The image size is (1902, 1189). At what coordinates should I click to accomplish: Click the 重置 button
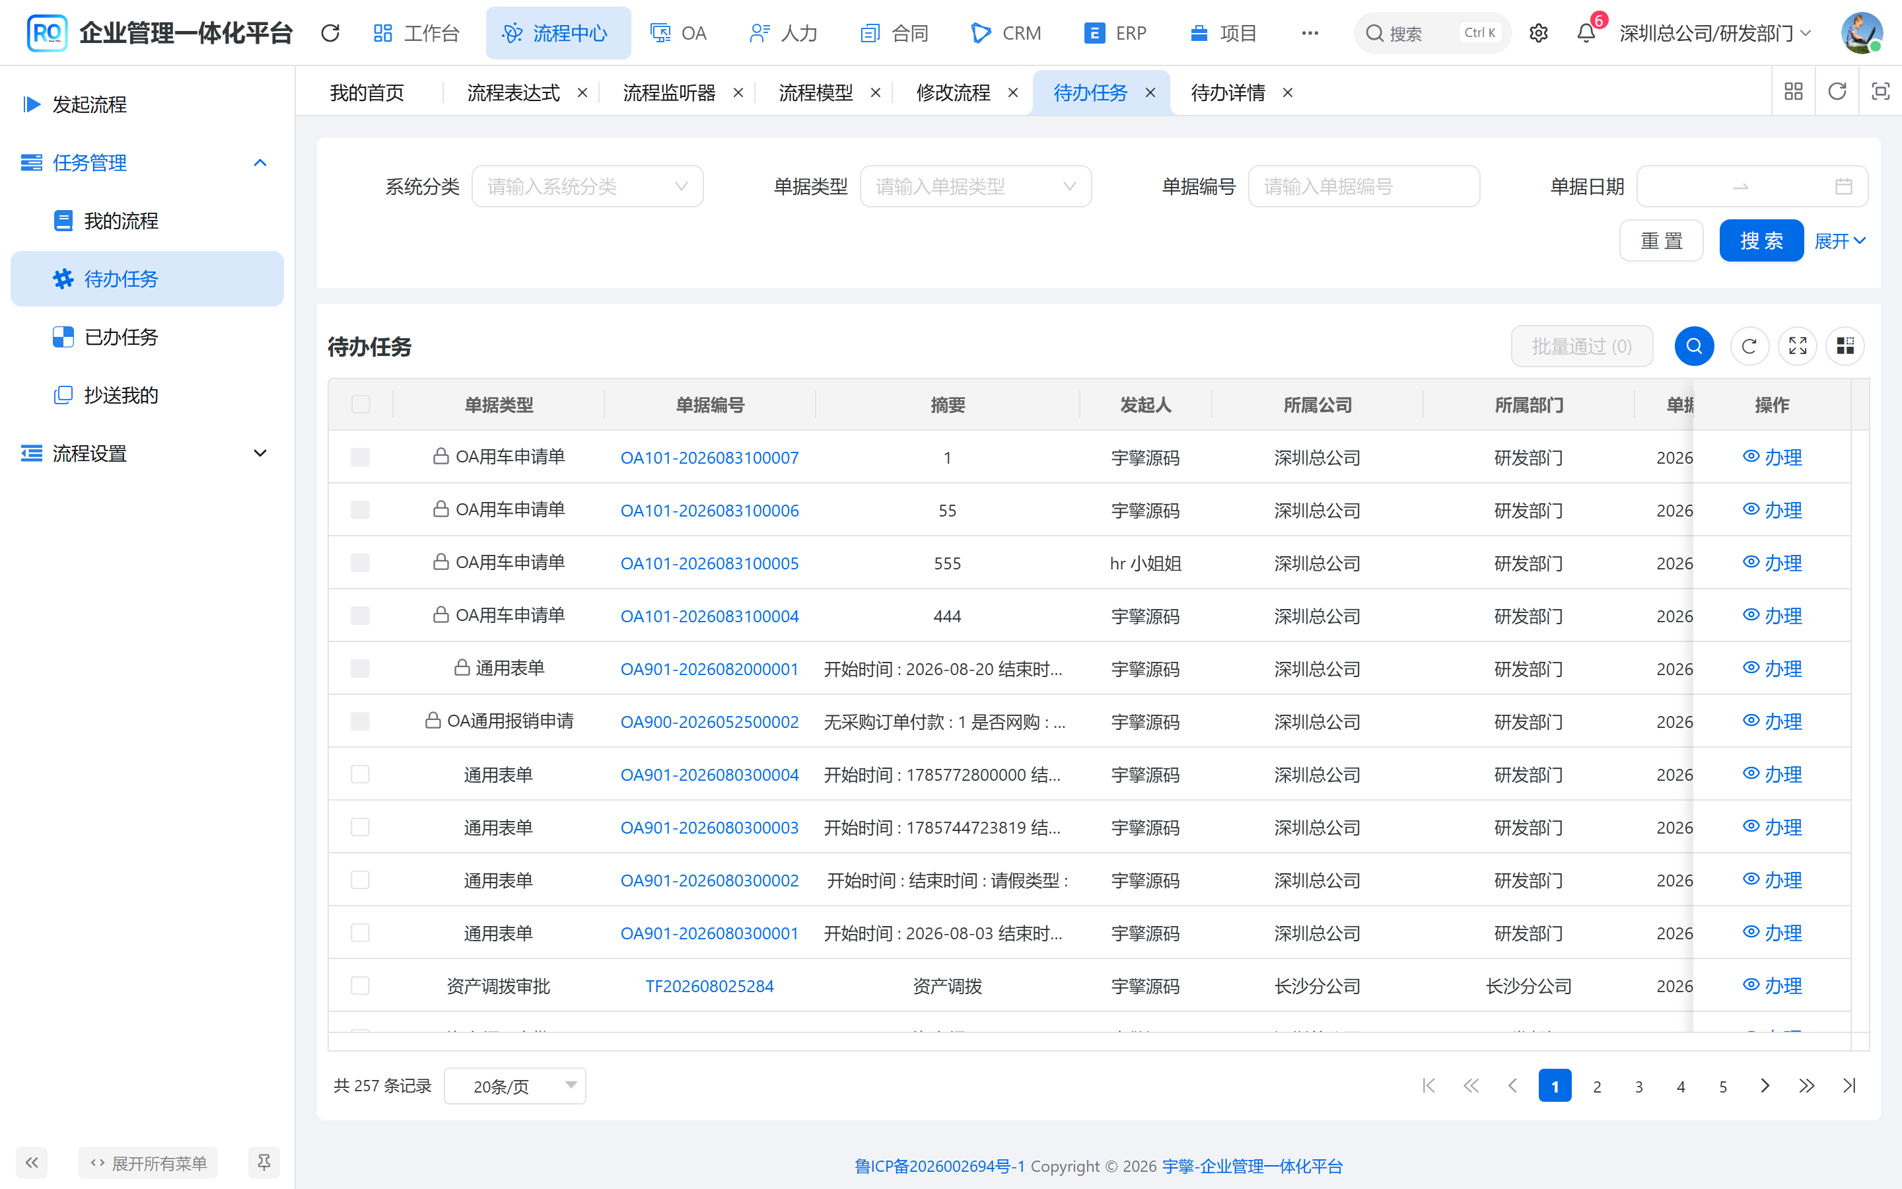[x=1662, y=240]
